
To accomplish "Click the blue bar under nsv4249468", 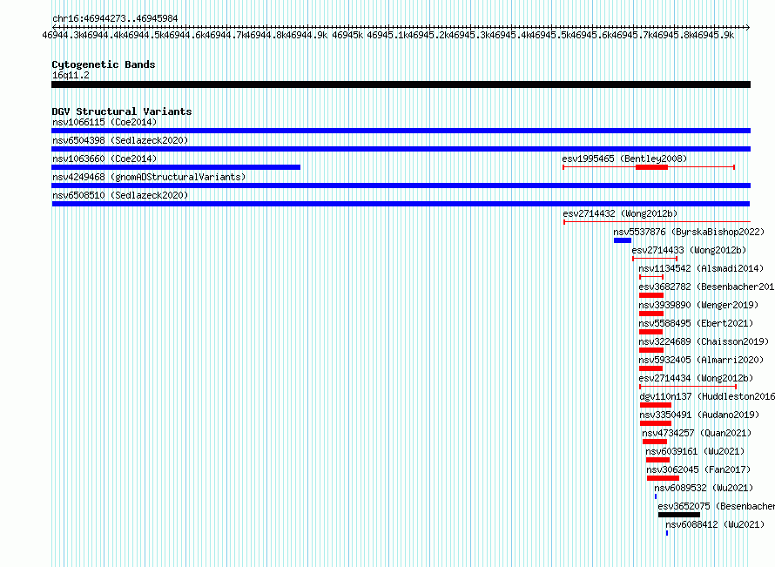I will click(401, 186).
